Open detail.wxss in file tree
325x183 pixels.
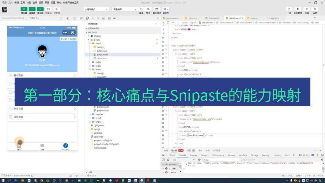102,59
